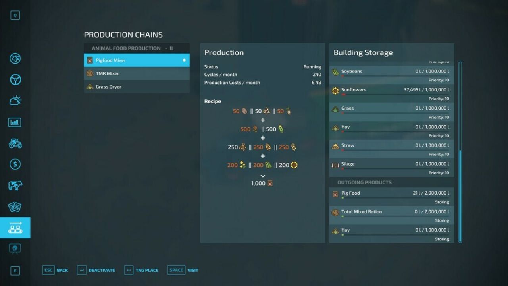
Task: Open Statistics with the bar chart icon
Action: pyautogui.click(x=15, y=122)
